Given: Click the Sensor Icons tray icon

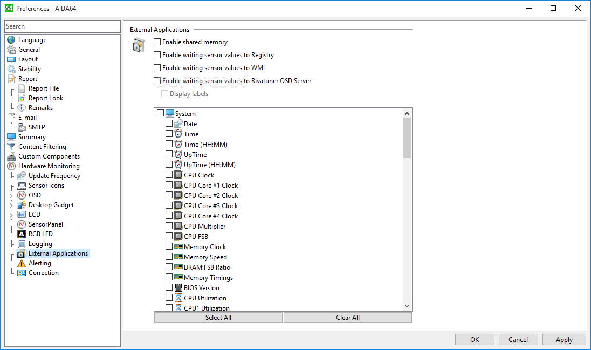Looking at the screenshot, I should pyautogui.click(x=22, y=186).
